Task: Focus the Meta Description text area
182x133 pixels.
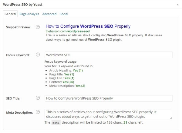Action: click(108, 114)
